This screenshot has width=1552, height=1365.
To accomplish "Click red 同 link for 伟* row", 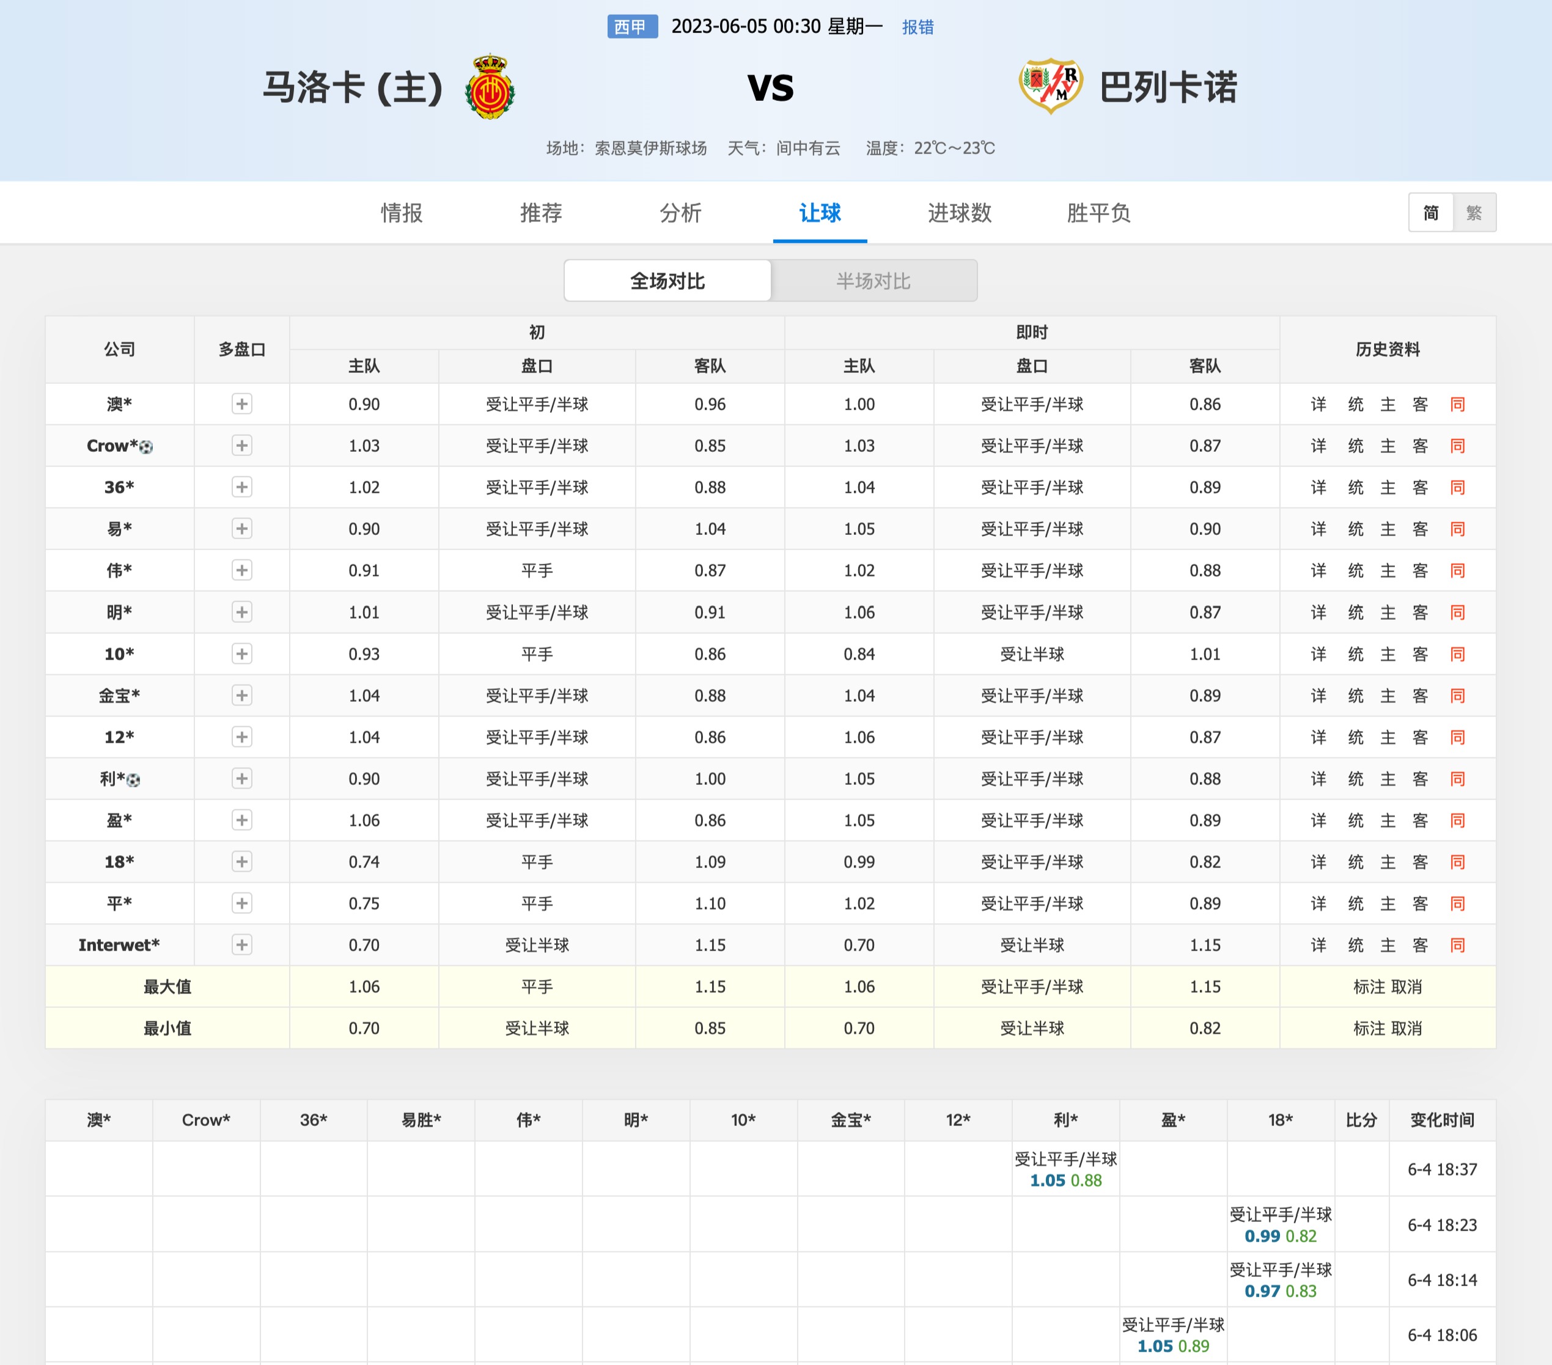I will coord(1457,570).
